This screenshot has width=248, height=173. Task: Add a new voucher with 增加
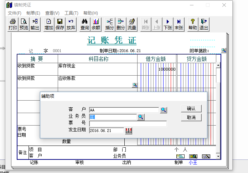tap(49, 24)
